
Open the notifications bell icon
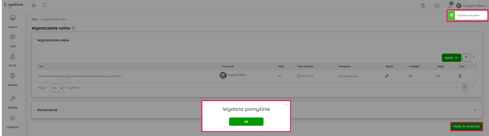[x=449, y=6]
